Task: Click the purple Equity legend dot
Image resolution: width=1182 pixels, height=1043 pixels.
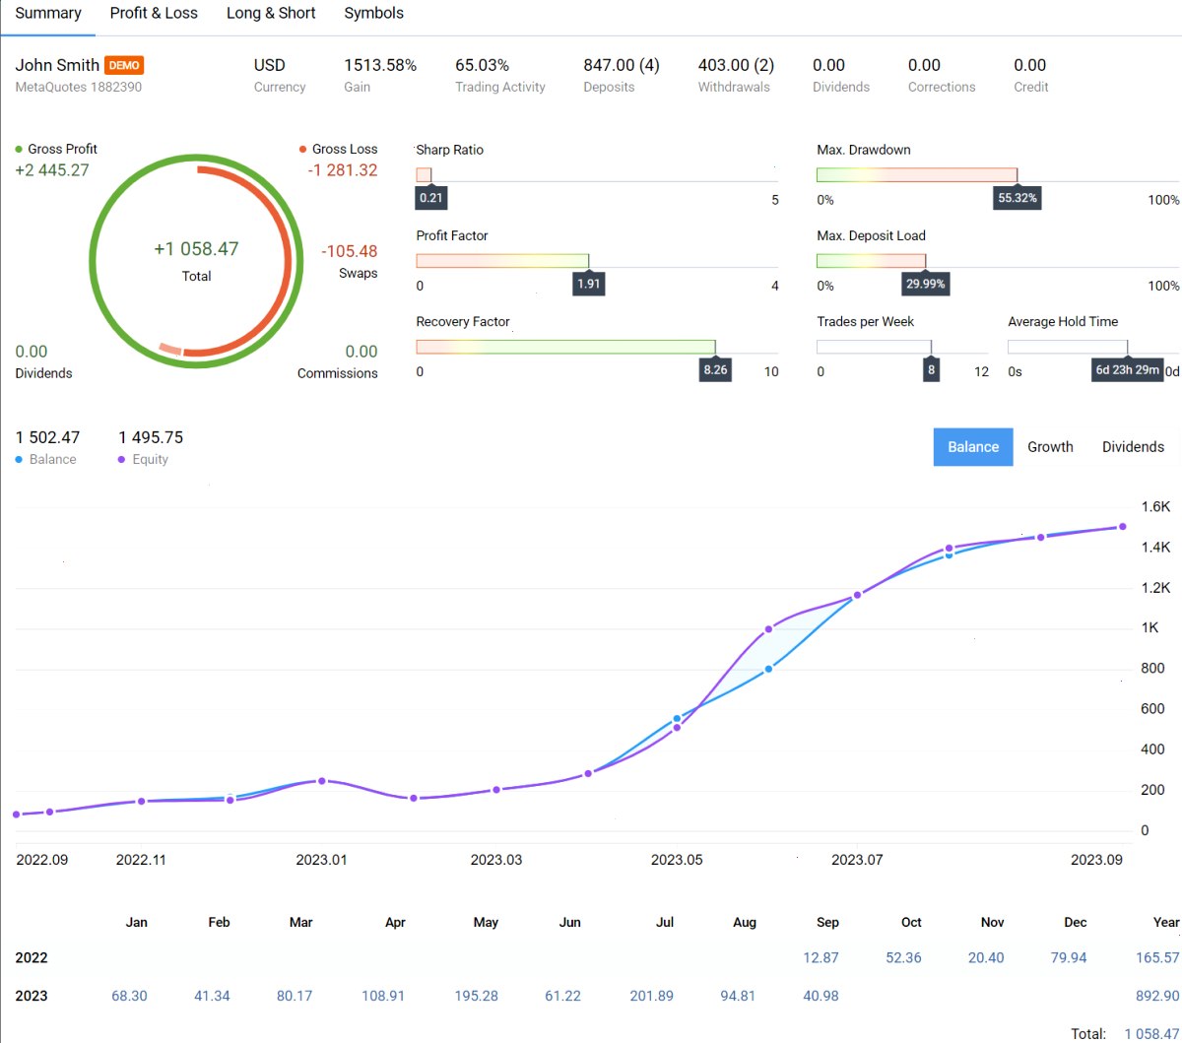Action: tap(121, 460)
